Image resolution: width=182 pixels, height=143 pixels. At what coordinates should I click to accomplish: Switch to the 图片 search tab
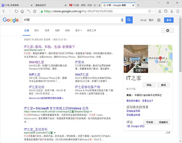tap(37, 31)
